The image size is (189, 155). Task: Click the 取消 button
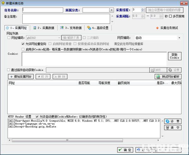coord(143,150)
